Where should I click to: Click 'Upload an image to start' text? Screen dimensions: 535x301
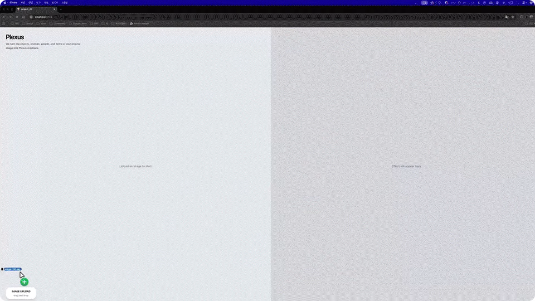(x=135, y=166)
